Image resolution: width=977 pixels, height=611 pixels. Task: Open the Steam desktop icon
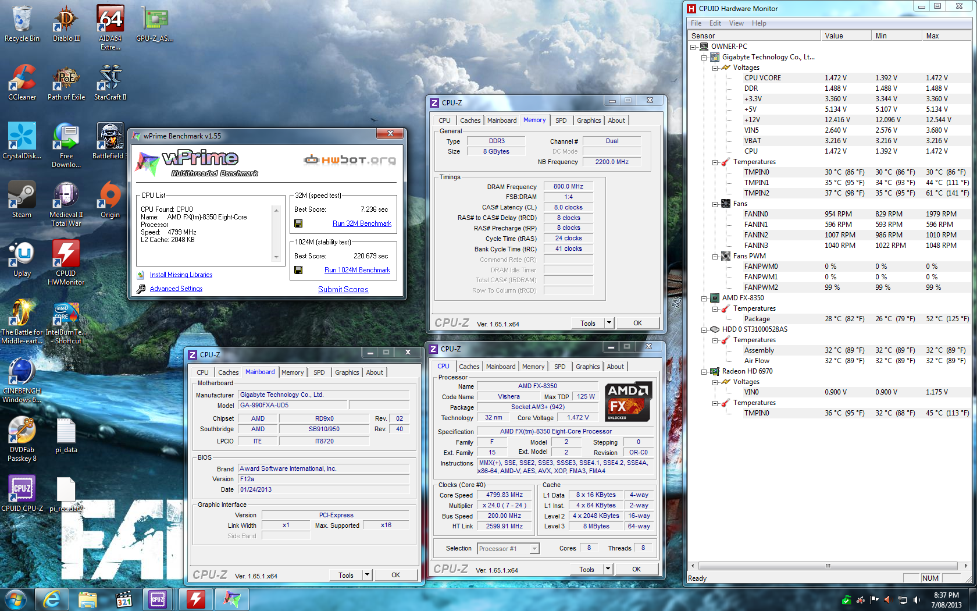[x=22, y=200]
